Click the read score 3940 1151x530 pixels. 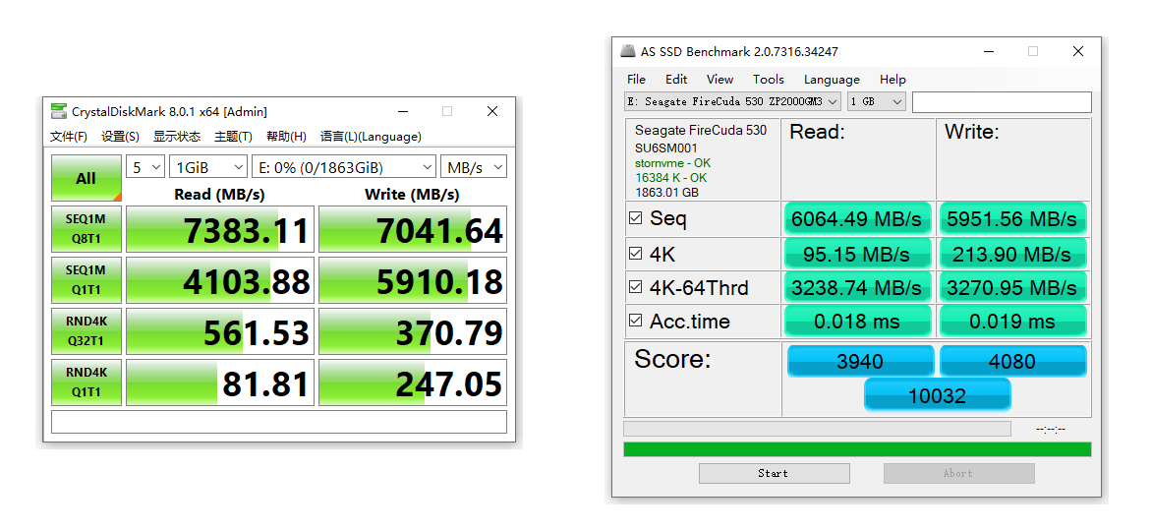pos(860,361)
